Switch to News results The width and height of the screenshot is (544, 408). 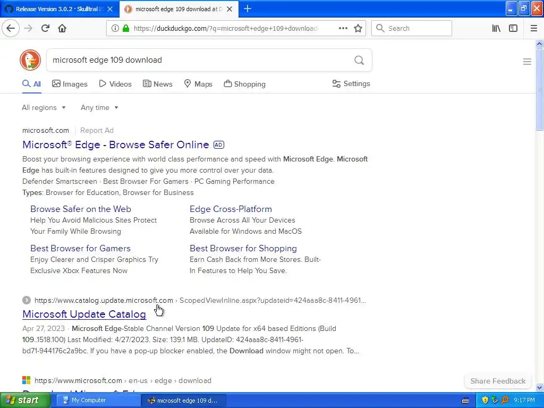click(x=157, y=84)
